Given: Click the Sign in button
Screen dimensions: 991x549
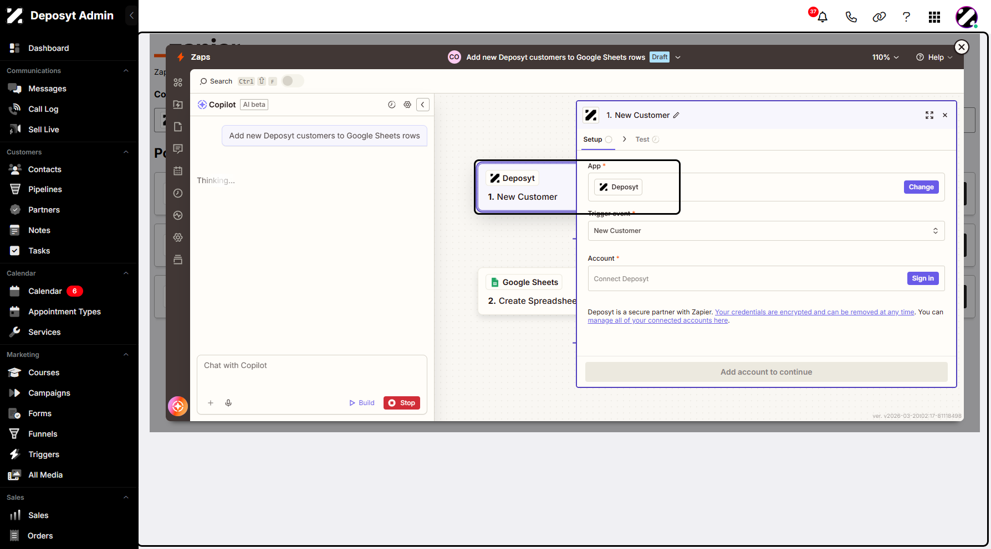Looking at the screenshot, I should [x=923, y=278].
